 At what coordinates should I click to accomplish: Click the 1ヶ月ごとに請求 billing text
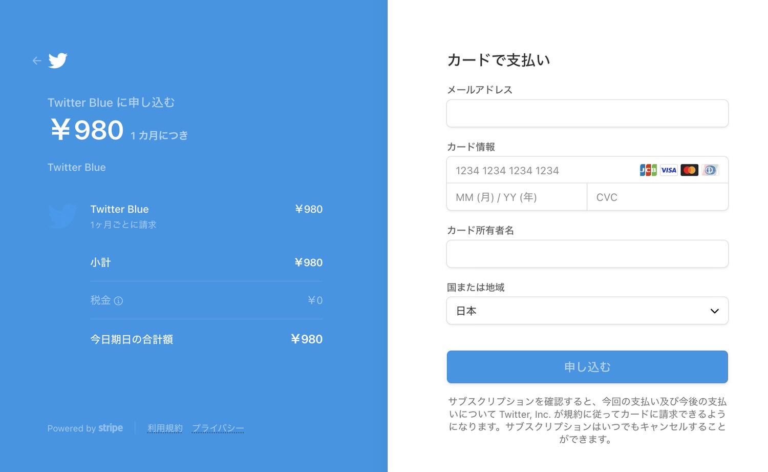click(123, 224)
